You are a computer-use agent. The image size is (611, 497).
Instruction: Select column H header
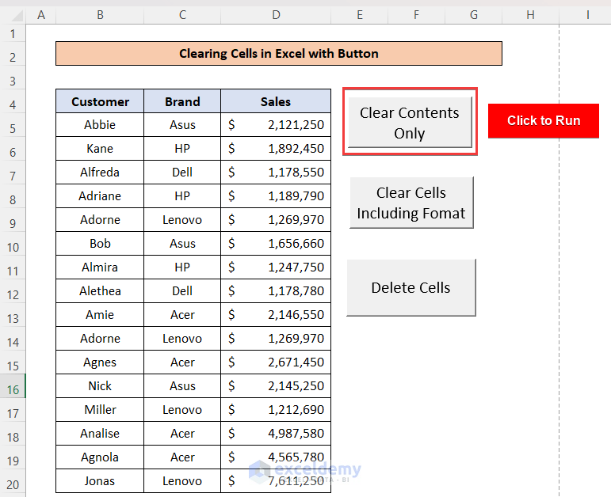(x=530, y=15)
